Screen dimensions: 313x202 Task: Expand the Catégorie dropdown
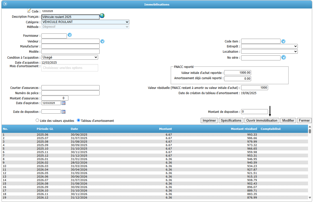coord(85,22)
